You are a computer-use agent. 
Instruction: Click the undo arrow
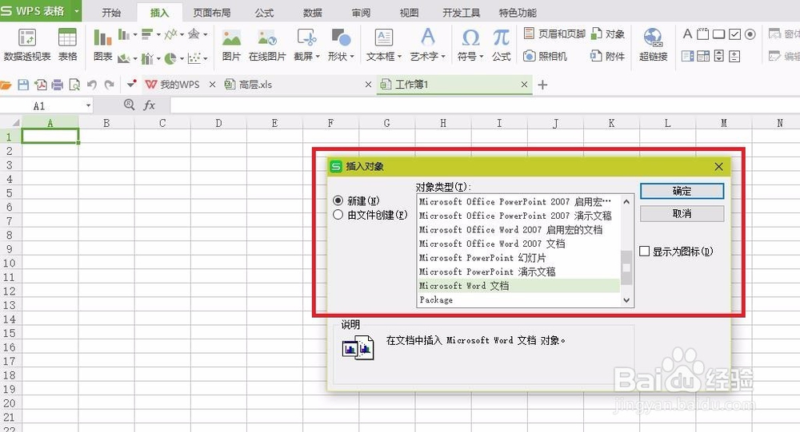click(x=91, y=85)
